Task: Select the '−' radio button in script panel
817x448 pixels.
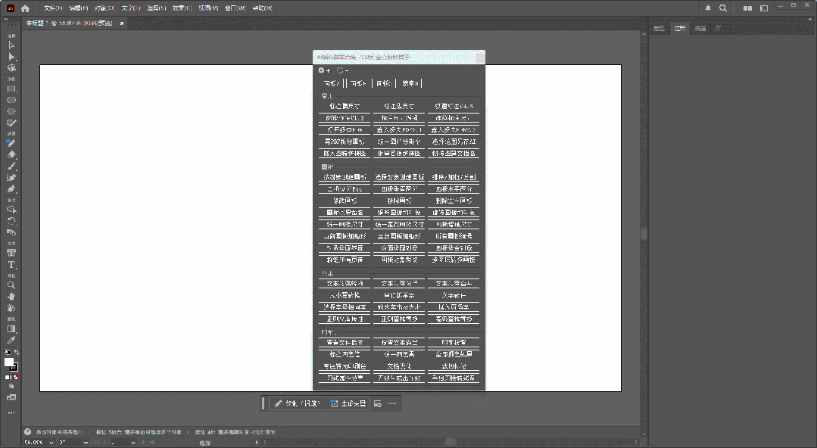Action: [x=340, y=70]
